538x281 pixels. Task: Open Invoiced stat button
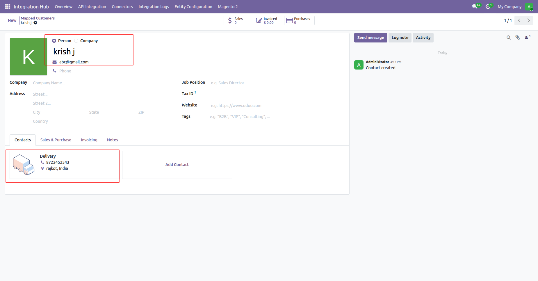269,20
